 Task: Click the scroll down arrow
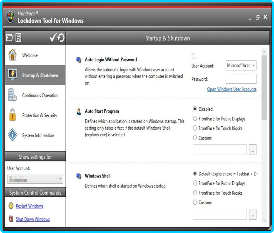pos(264,220)
